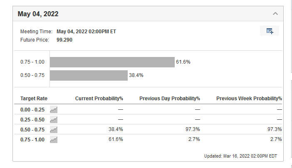
Task: Select the Current Probability% column header
Action: point(99,99)
